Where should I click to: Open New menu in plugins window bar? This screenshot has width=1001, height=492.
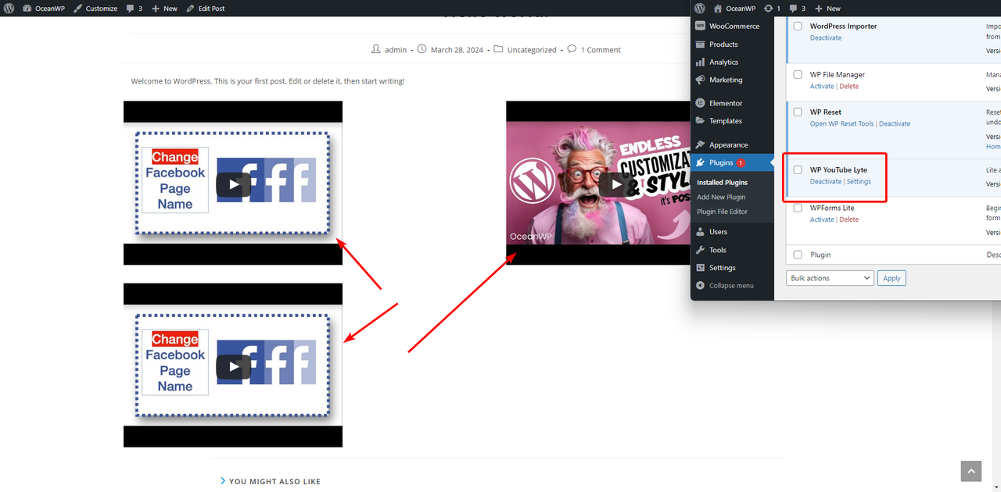coord(827,9)
